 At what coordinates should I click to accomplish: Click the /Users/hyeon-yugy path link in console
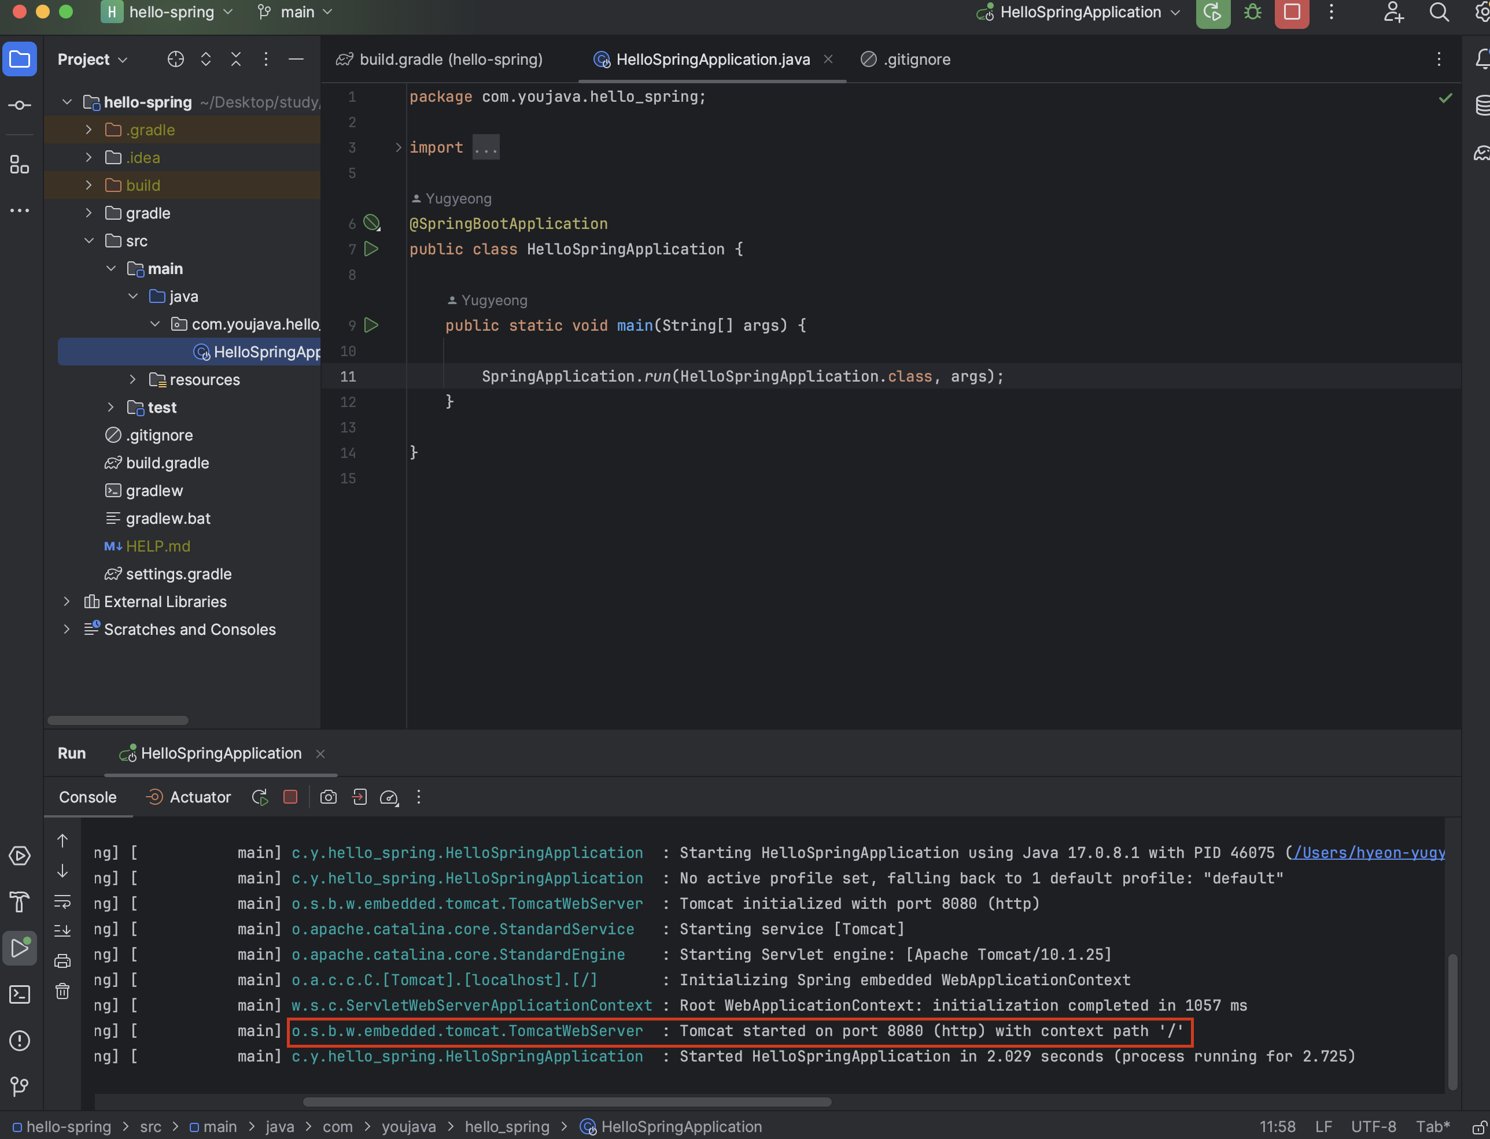click(x=1369, y=853)
